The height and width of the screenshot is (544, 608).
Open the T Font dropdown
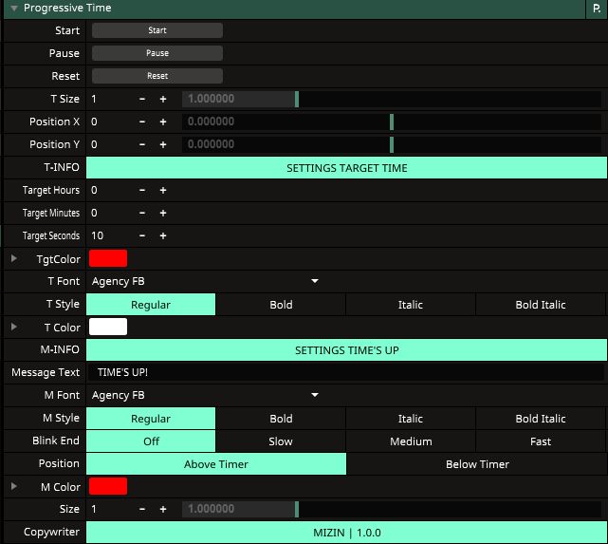(x=205, y=281)
